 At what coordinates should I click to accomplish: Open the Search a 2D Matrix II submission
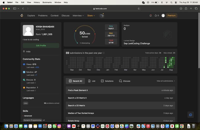120,98
